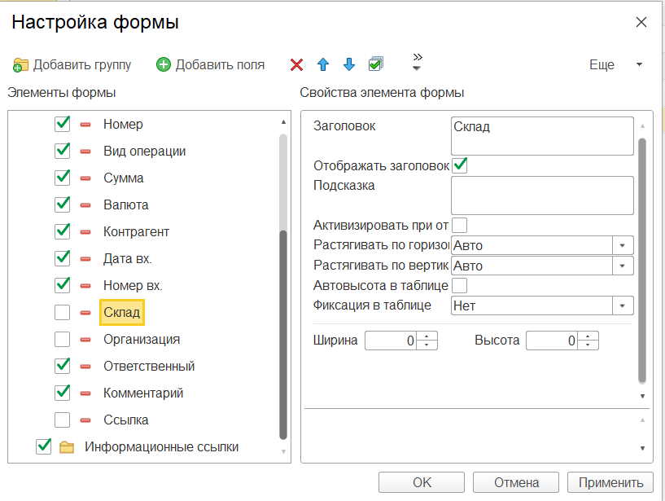Enable the Склад element checkbox
The image size is (665, 501).
tap(62, 312)
